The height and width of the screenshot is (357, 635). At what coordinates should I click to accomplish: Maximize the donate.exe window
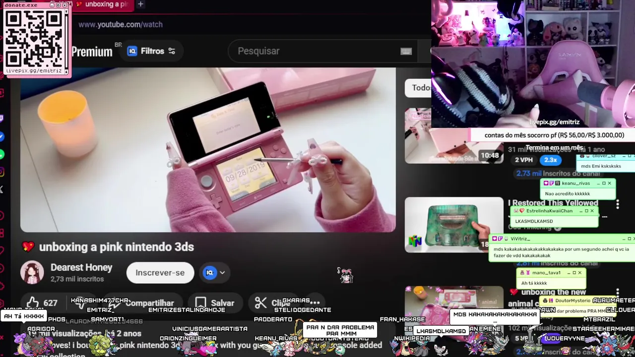pos(58,5)
